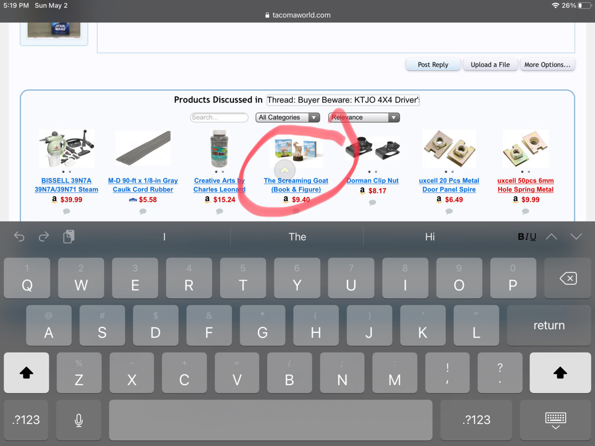Viewport: 595px width, 446px height.
Task: Open the Dorman Clip Nut link
Action: pos(372,181)
